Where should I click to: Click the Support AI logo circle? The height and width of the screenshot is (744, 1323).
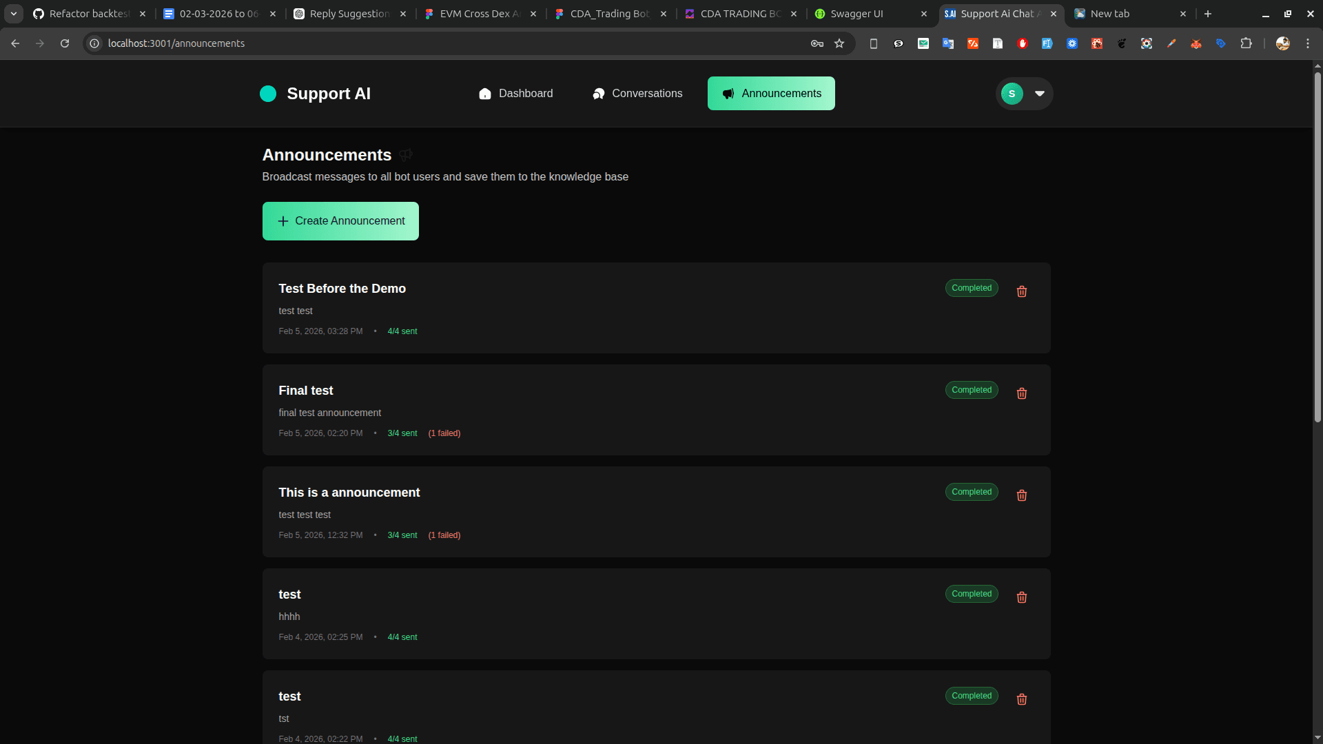coord(268,94)
